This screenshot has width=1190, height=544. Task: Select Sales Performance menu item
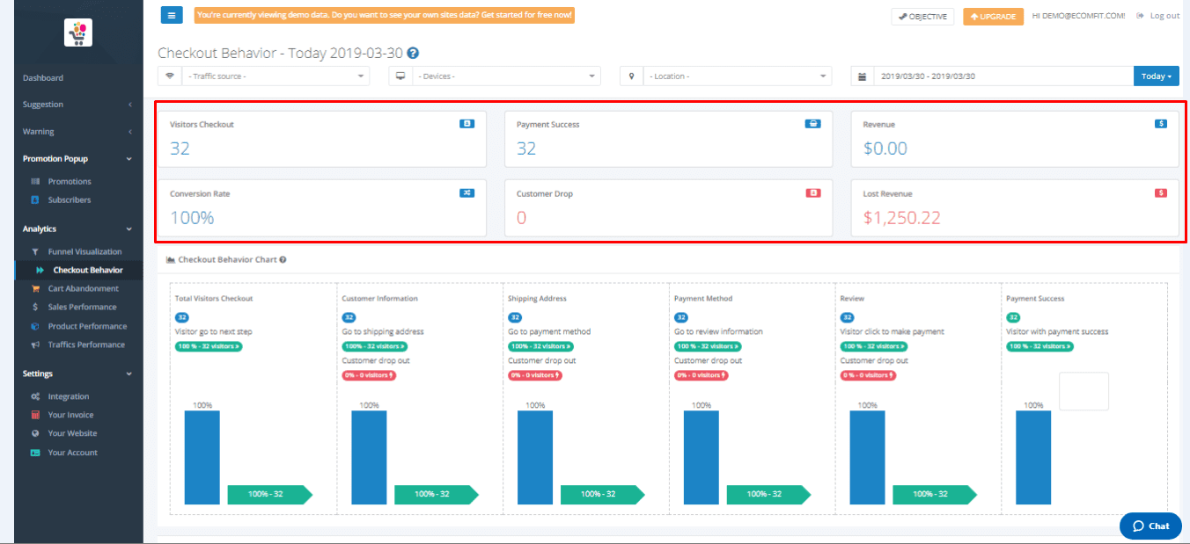pyautogui.click(x=82, y=307)
